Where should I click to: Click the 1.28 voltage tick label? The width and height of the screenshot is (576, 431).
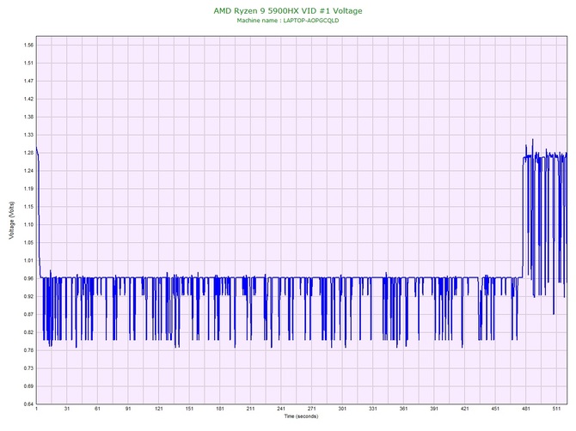(28, 153)
